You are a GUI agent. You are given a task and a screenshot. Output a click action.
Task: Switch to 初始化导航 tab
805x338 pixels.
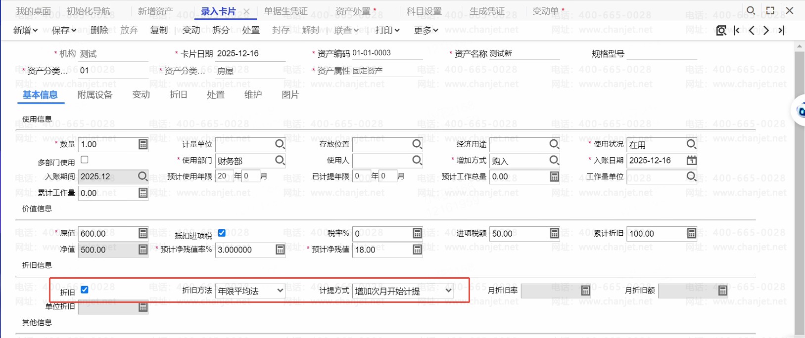pyautogui.click(x=88, y=11)
